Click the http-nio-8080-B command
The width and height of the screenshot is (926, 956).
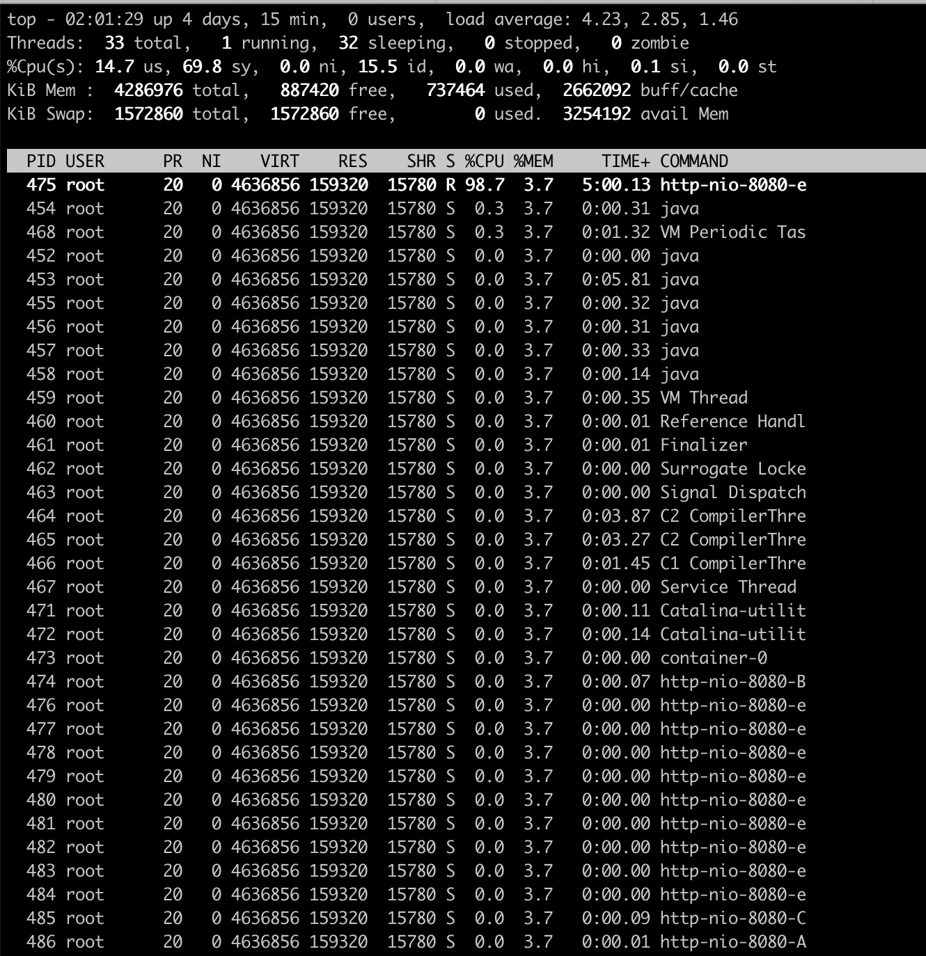click(733, 682)
